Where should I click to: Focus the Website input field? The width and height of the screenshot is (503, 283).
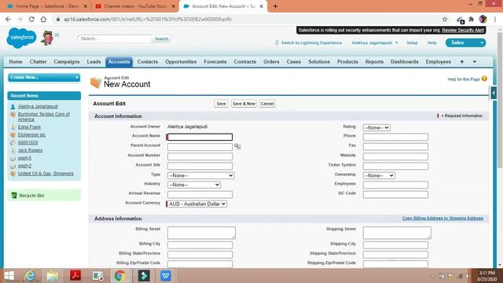coord(395,156)
